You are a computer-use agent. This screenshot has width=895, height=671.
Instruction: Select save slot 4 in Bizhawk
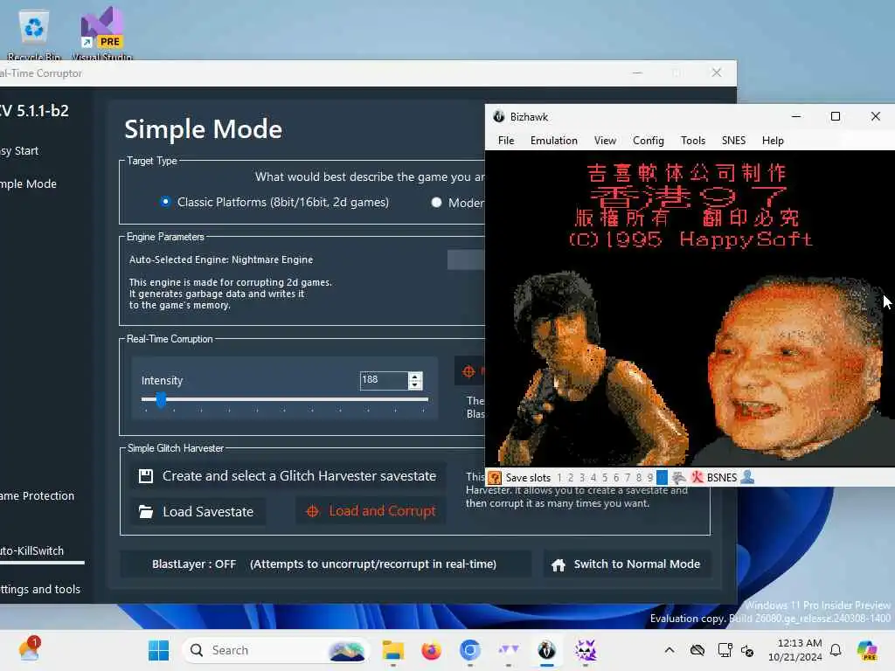593,478
